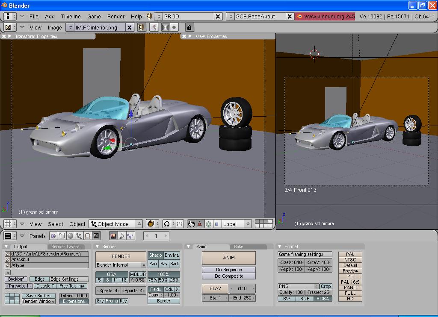The image size is (438, 317).
Task: Switch to the Render Layers tab
Action: 65,247
